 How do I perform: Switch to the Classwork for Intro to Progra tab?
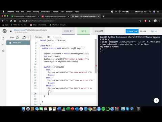pos(25,16)
